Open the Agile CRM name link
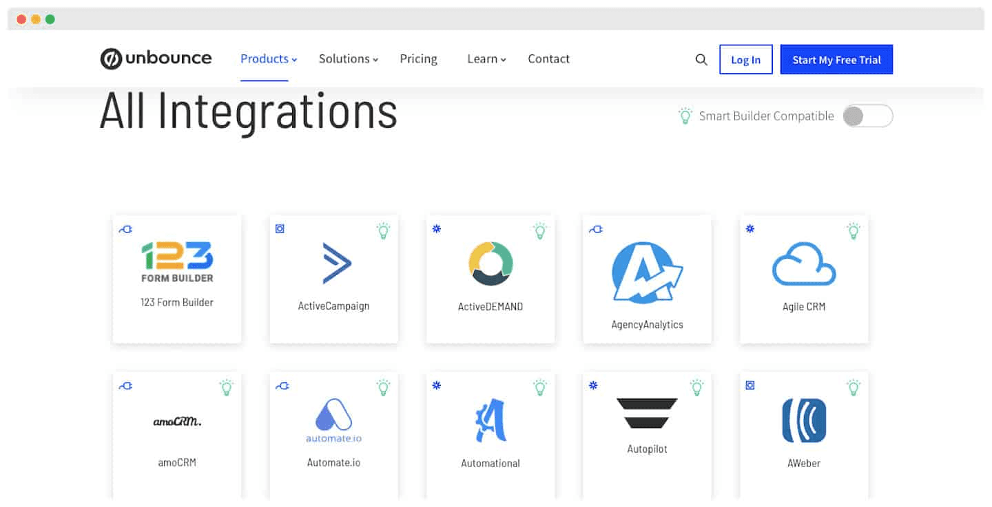The image size is (992, 507). pyautogui.click(x=804, y=307)
